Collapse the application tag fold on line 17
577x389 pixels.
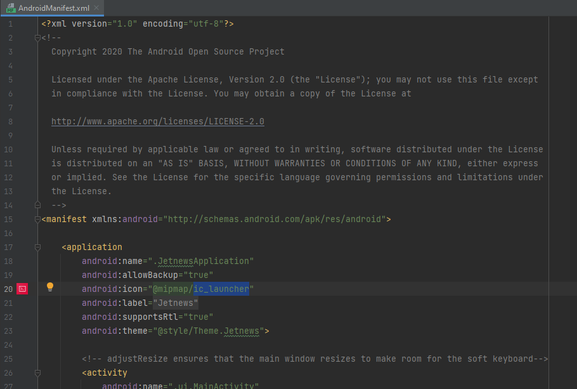click(37, 247)
